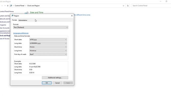This screenshot has width=171, height=96.
Task: Open the Format dropdown showing Thai (Thailand)
Action: pyautogui.click(x=41, y=27)
